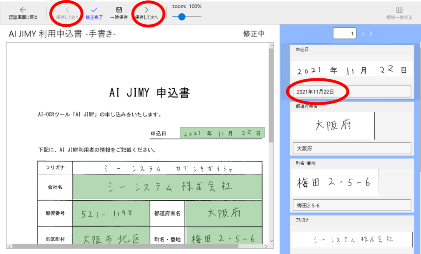The image size is (421, 254).
Task: Click the document's horizontal scrollbar left arrow
Action: 10,247
